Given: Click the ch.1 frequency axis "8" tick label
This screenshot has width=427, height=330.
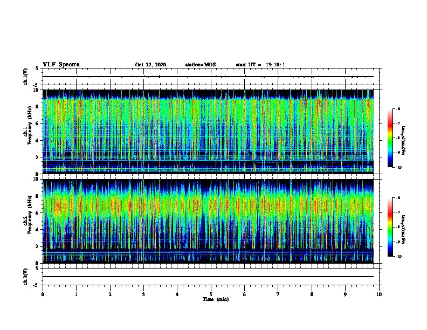Looking at the screenshot, I should (x=38, y=107).
